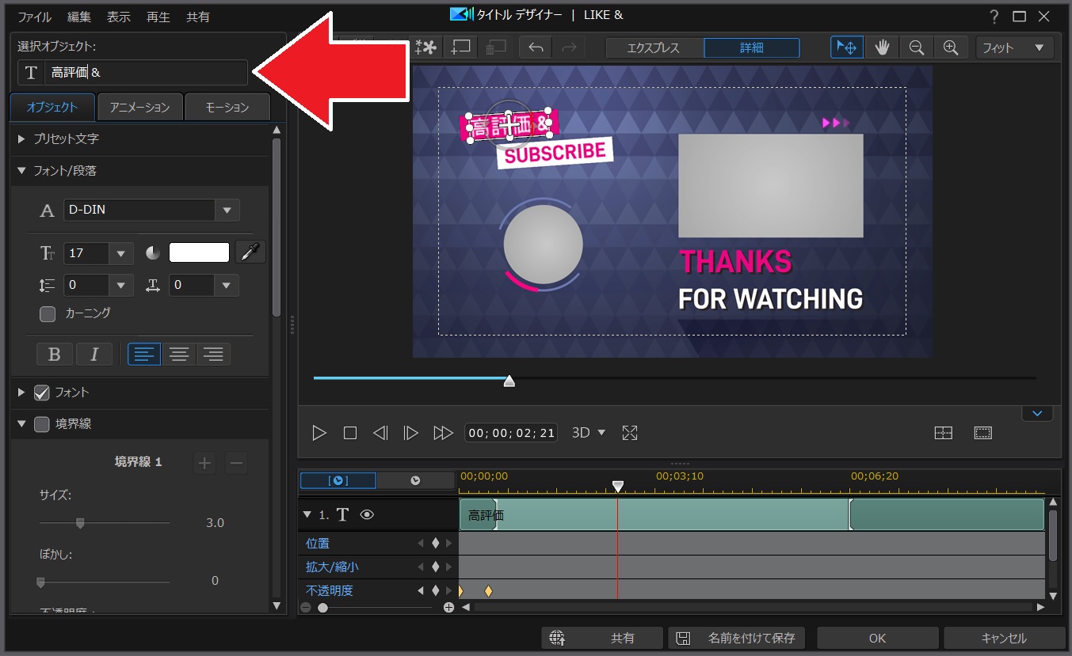Open the font size 17 dropdown

pyautogui.click(x=120, y=253)
